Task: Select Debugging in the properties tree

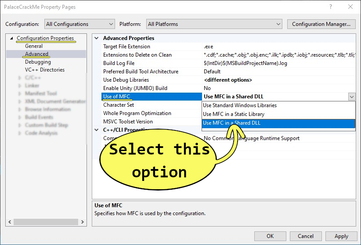Action: pyautogui.click(x=38, y=62)
